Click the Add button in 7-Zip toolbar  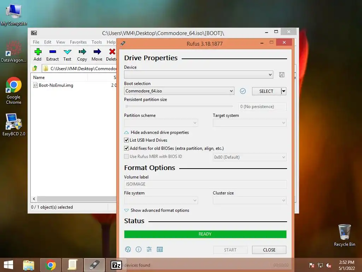[x=37, y=55]
